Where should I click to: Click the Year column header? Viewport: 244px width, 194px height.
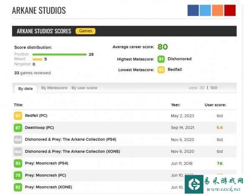[175, 105]
